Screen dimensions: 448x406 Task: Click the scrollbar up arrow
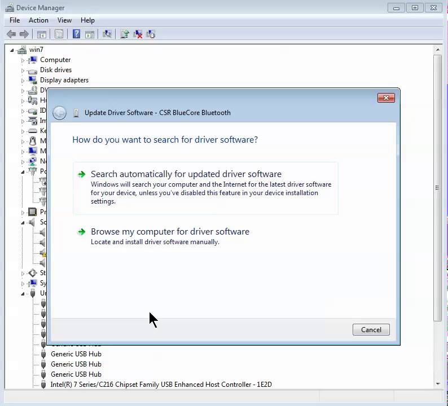(438, 50)
